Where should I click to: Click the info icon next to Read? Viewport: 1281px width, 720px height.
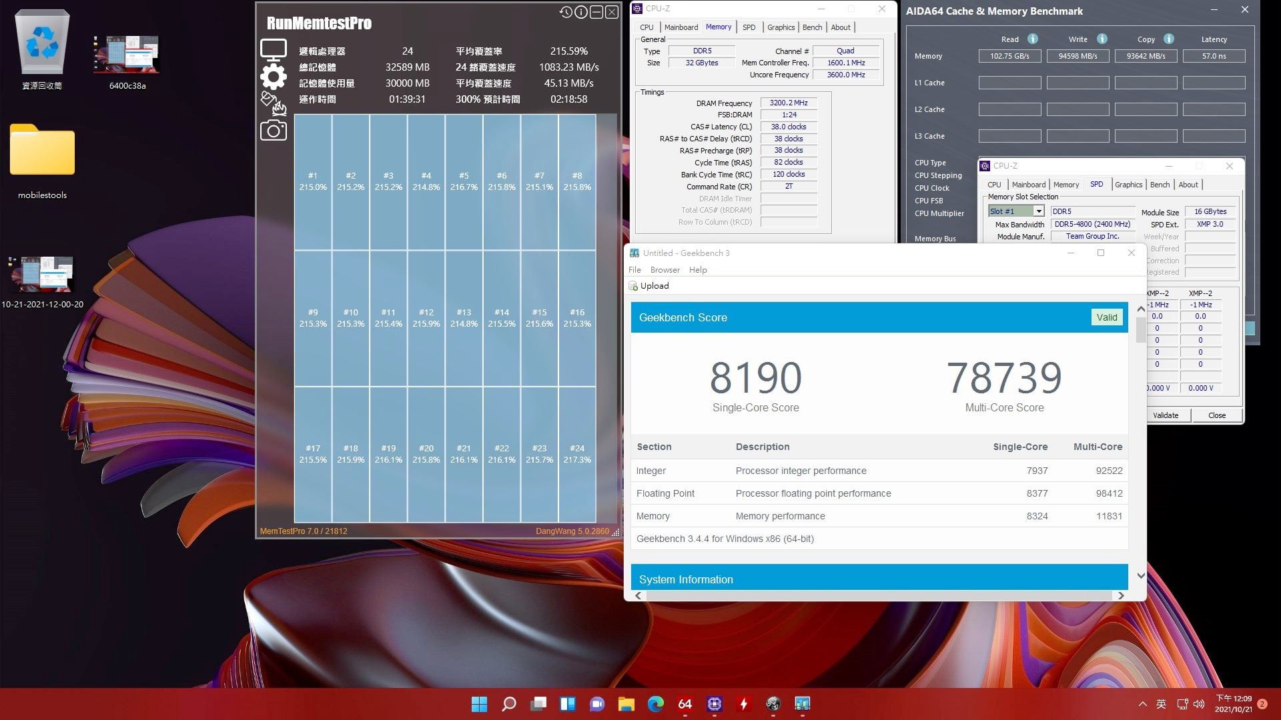click(x=1032, y=39)
